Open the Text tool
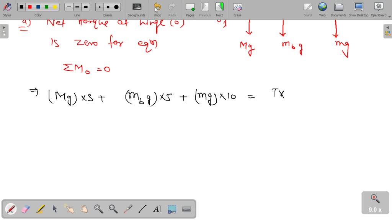 point(157,209)
